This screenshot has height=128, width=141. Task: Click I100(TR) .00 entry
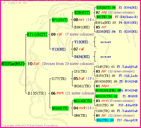click(105, 111)
